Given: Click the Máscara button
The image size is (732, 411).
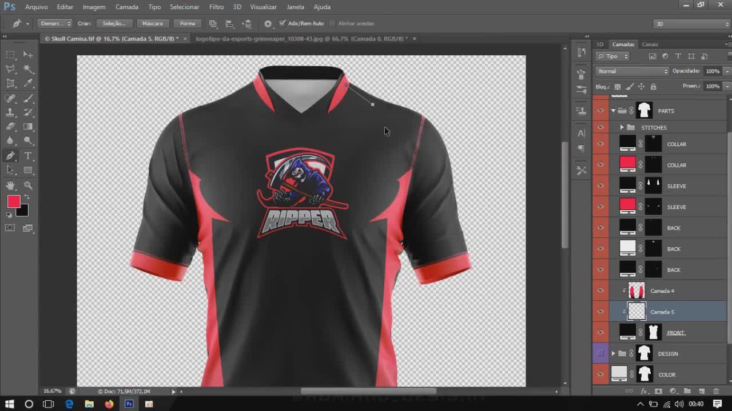Looking at the screenshot, I should point(152,23).
